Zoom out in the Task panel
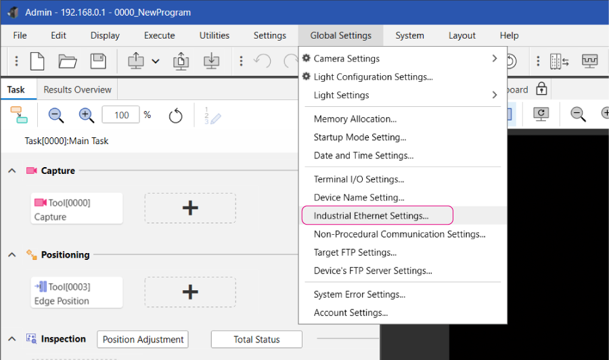 click(x=56, y=115)
